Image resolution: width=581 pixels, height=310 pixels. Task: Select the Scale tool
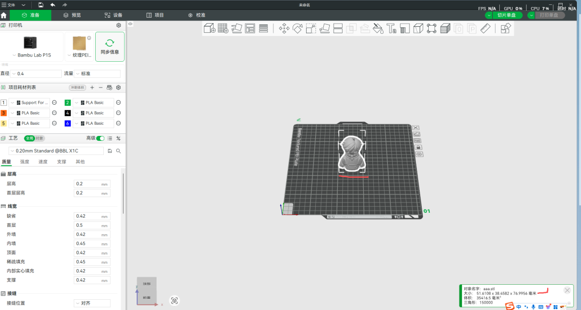click(311, 28)
